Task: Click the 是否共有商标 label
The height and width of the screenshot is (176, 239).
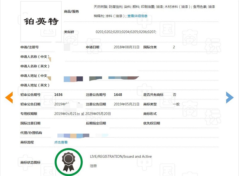Action: [153, 95]
